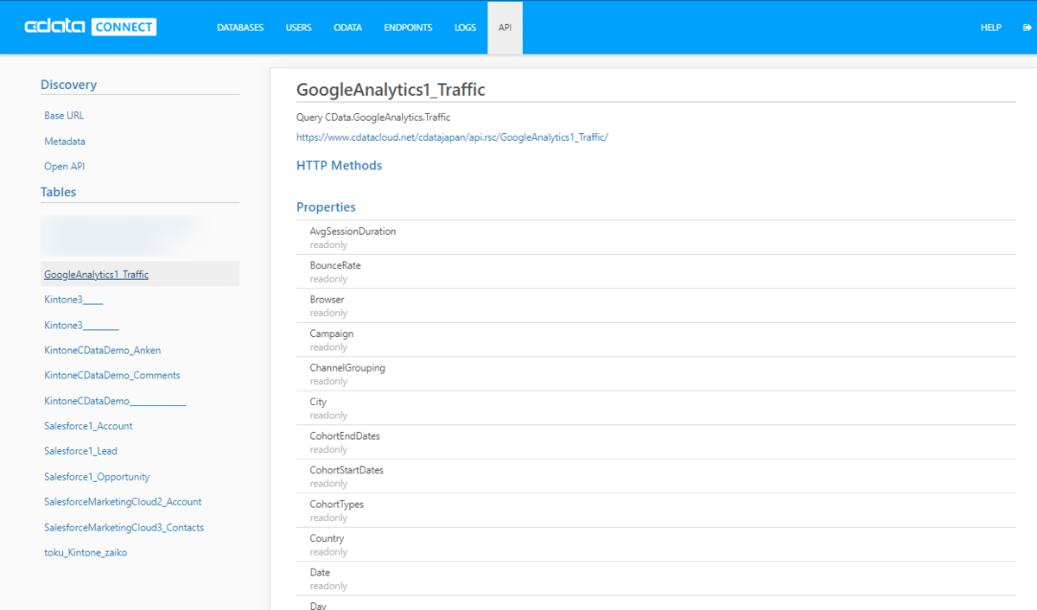
Task: Open the GoogleAnalytics1_Traffic API URL link
Action: pos(452,137)
